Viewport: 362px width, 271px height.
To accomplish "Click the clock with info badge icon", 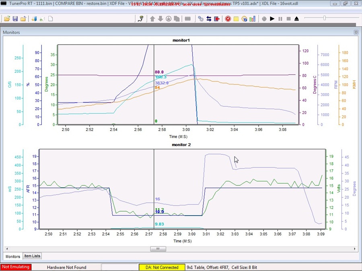I will [244, 19].
